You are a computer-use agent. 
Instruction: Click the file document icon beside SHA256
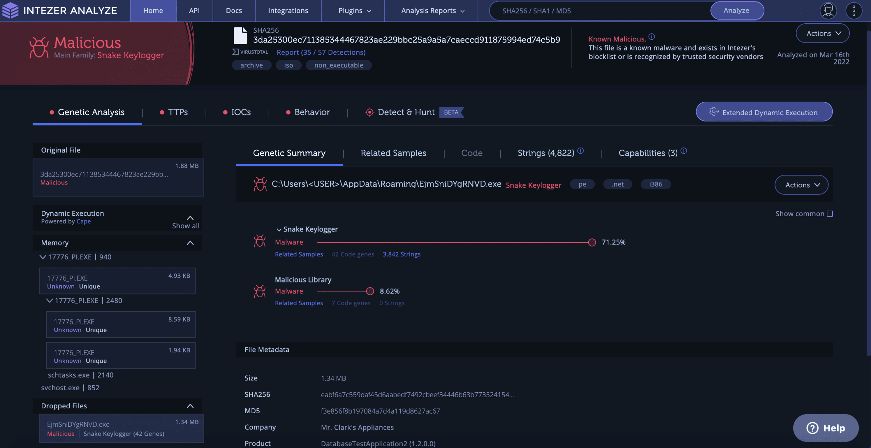click(240, 36)
